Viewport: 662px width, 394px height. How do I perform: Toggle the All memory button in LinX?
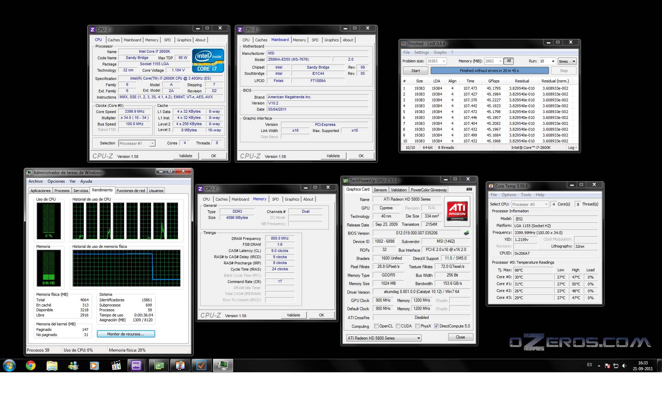click(x=509, y=61)
